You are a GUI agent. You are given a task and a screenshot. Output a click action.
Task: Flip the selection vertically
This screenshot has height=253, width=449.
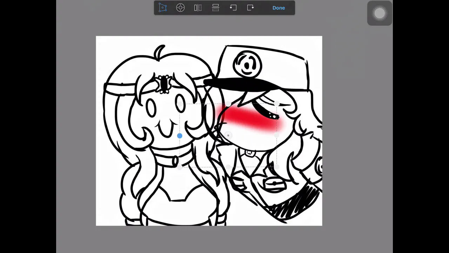pos(216,8)
